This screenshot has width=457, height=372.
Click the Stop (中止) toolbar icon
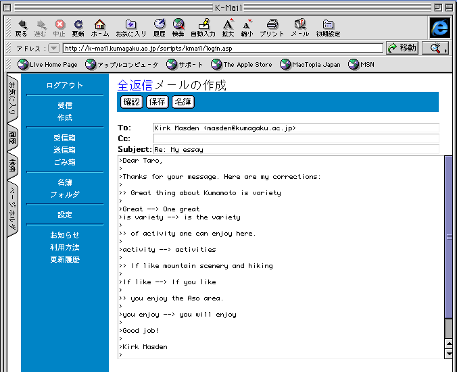(59, 28)
